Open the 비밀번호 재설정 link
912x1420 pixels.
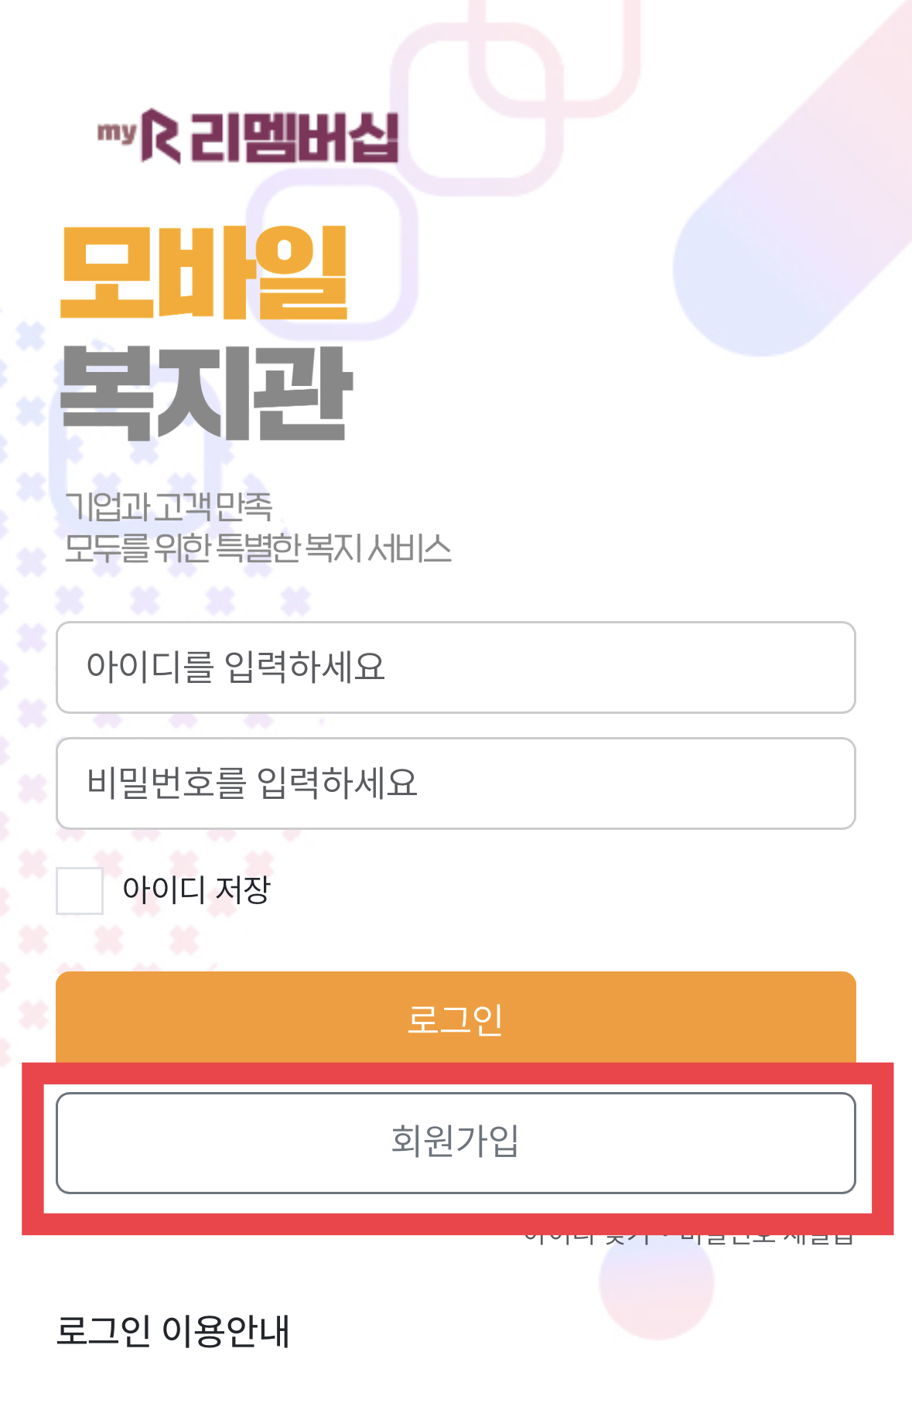tap(766, 1236)
